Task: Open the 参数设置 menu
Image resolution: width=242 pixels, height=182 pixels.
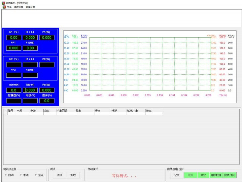Action: tap(18, 7)
